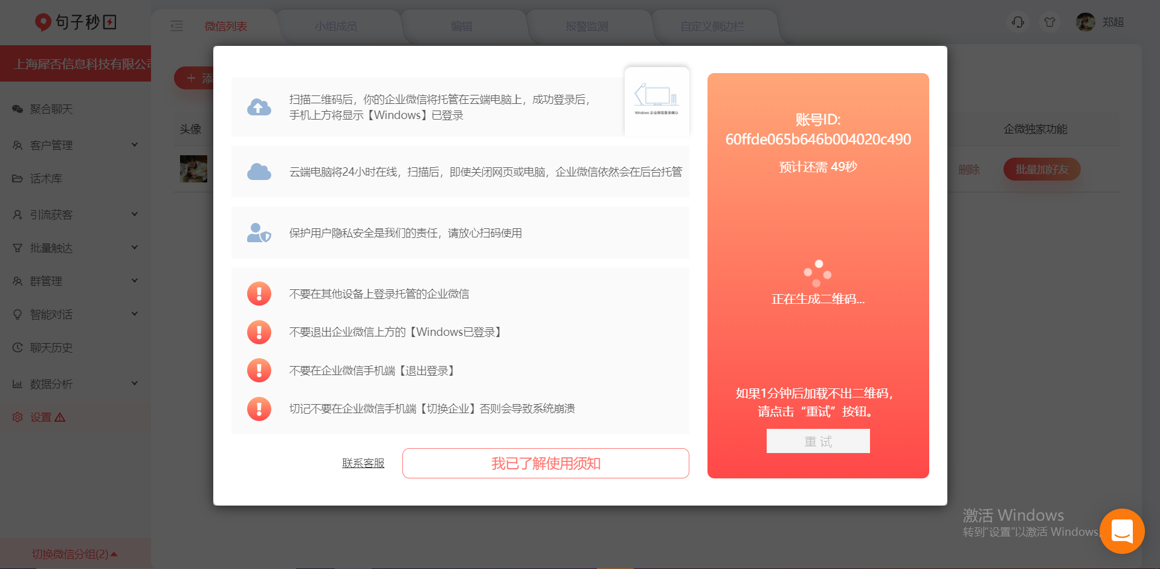Click the account avatar thumbnail in the table

[x=193, y=169]
